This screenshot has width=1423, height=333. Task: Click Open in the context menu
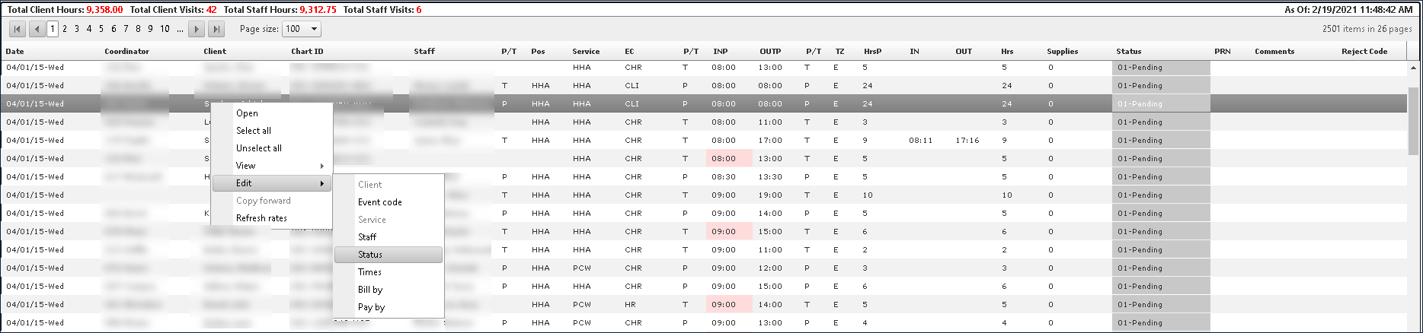click(x=247, y=113)
